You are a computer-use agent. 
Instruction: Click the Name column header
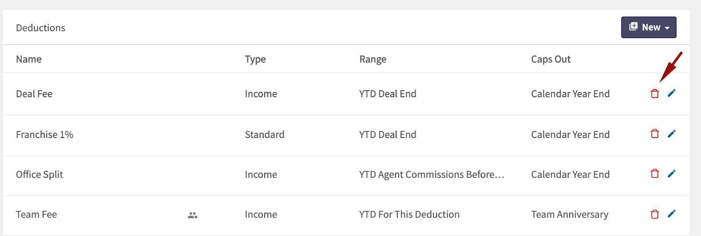click(29, 59)
